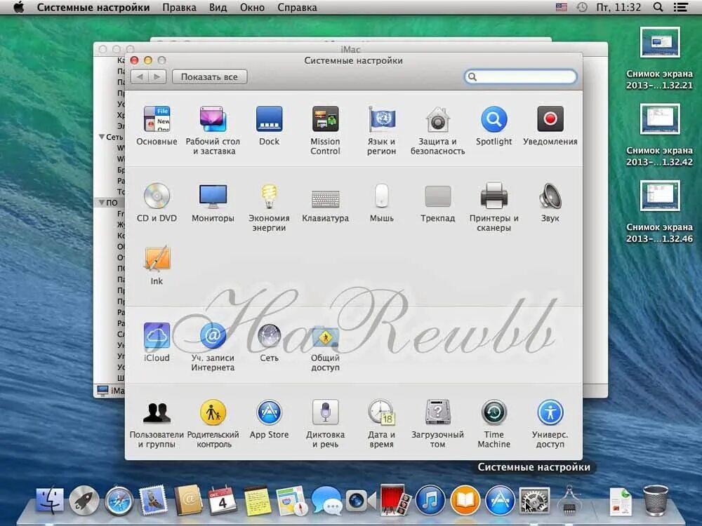
Task: Open the Системные настройки menu
Action: [x=93, y=7]
